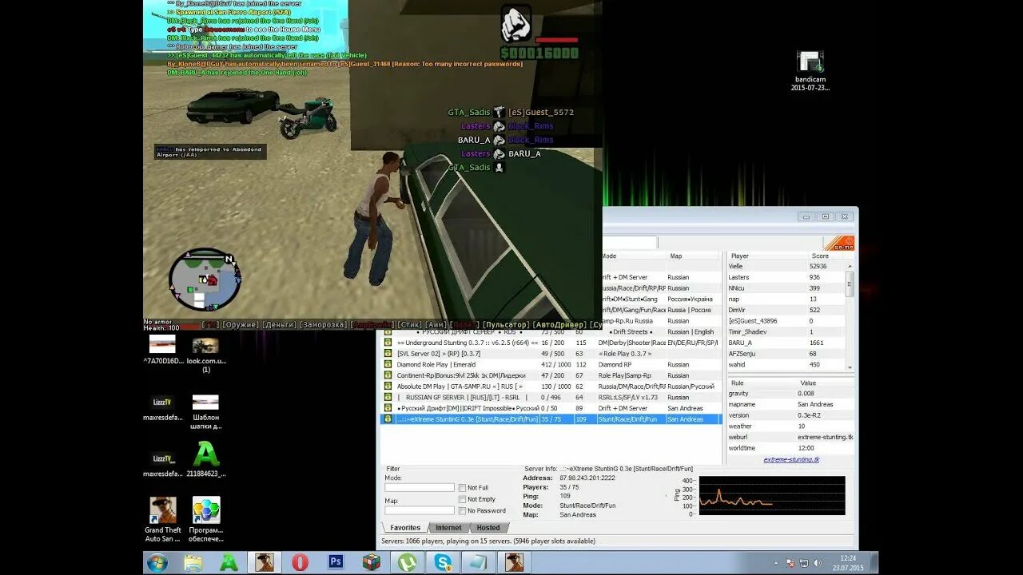
Task: Sort players by the Score column header
Action: click(x=827, y=256)
